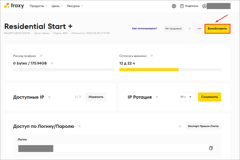
Task: Copy the login with copy icon
Action: click(211, 148)
